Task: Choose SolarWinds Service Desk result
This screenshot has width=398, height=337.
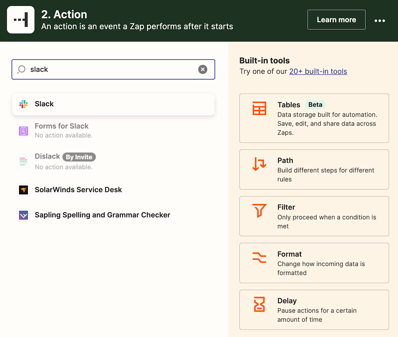Action: [x=78, y=190]
